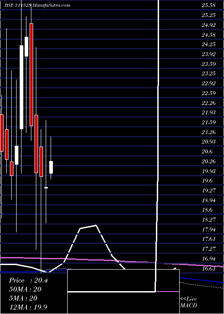224x314 pixels.
Task: Click the 50MA : 20 readout
Action: pyautogui.click(x=25, y=289)
